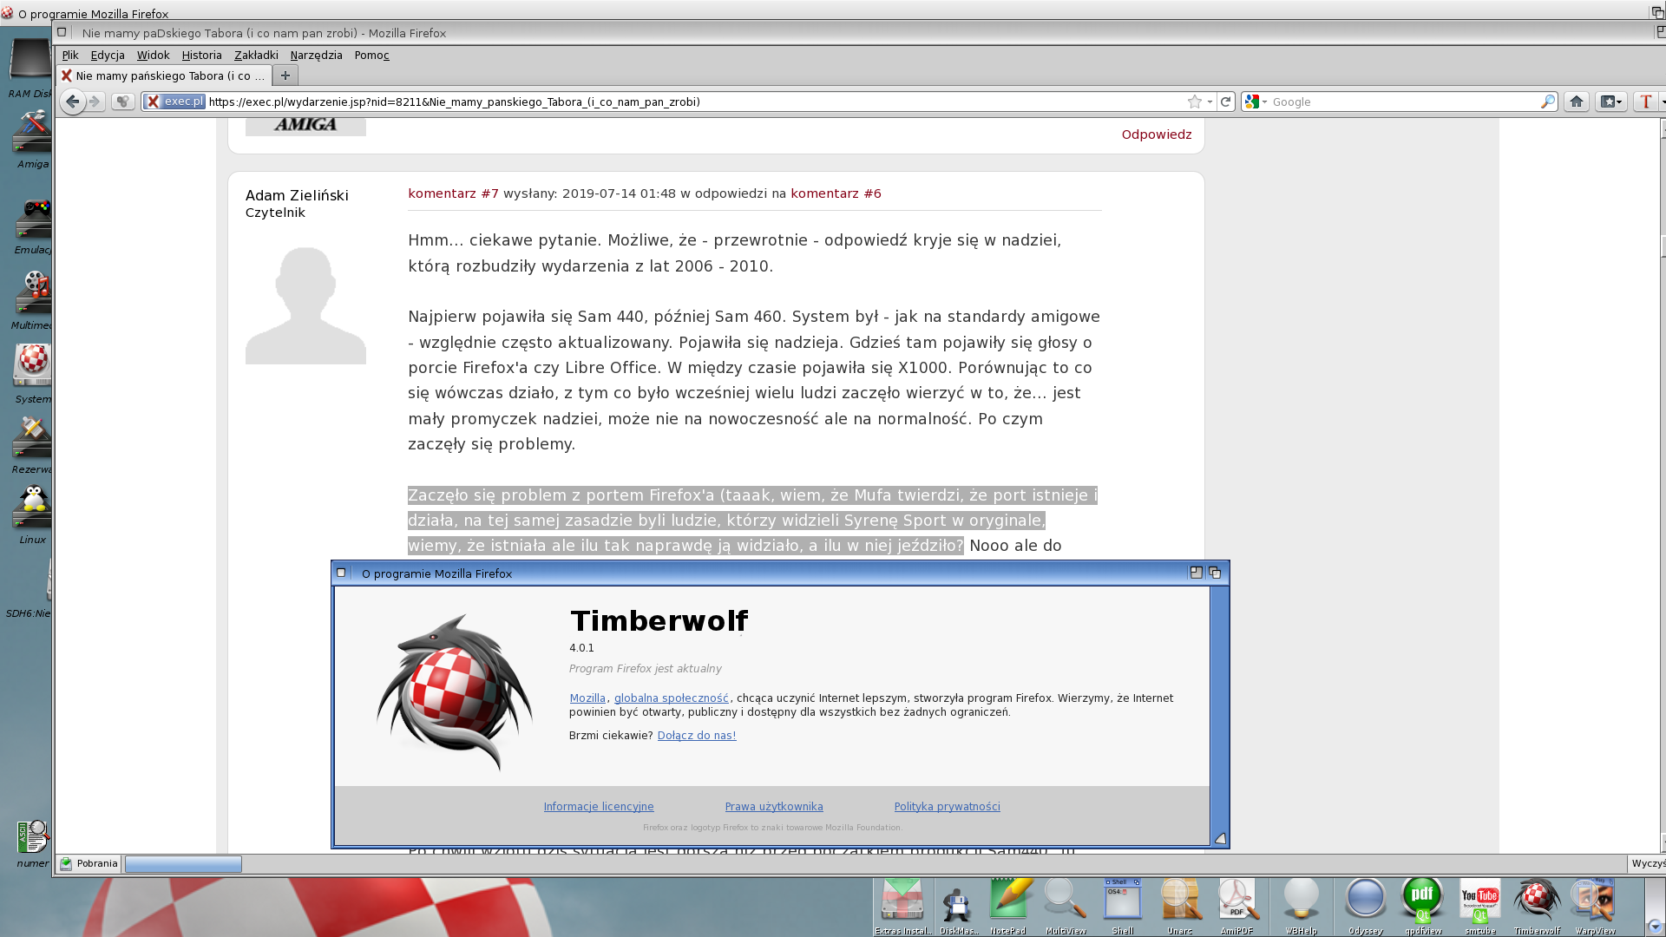Click the Pobrania downloads status icon
The image size is (1666, 937).
pos(66,863)
